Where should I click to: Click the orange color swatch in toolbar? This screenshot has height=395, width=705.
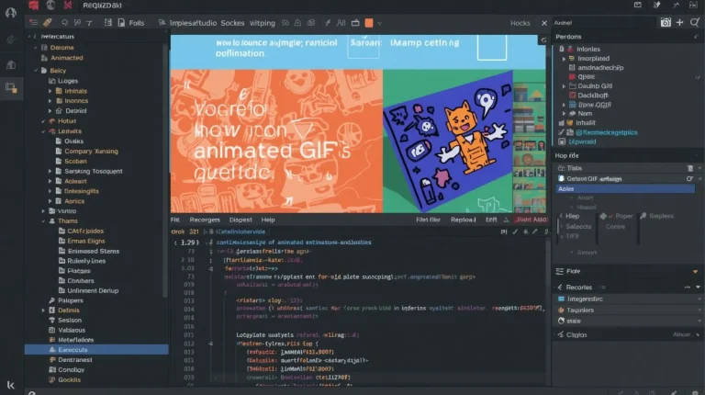click(369, 23)
